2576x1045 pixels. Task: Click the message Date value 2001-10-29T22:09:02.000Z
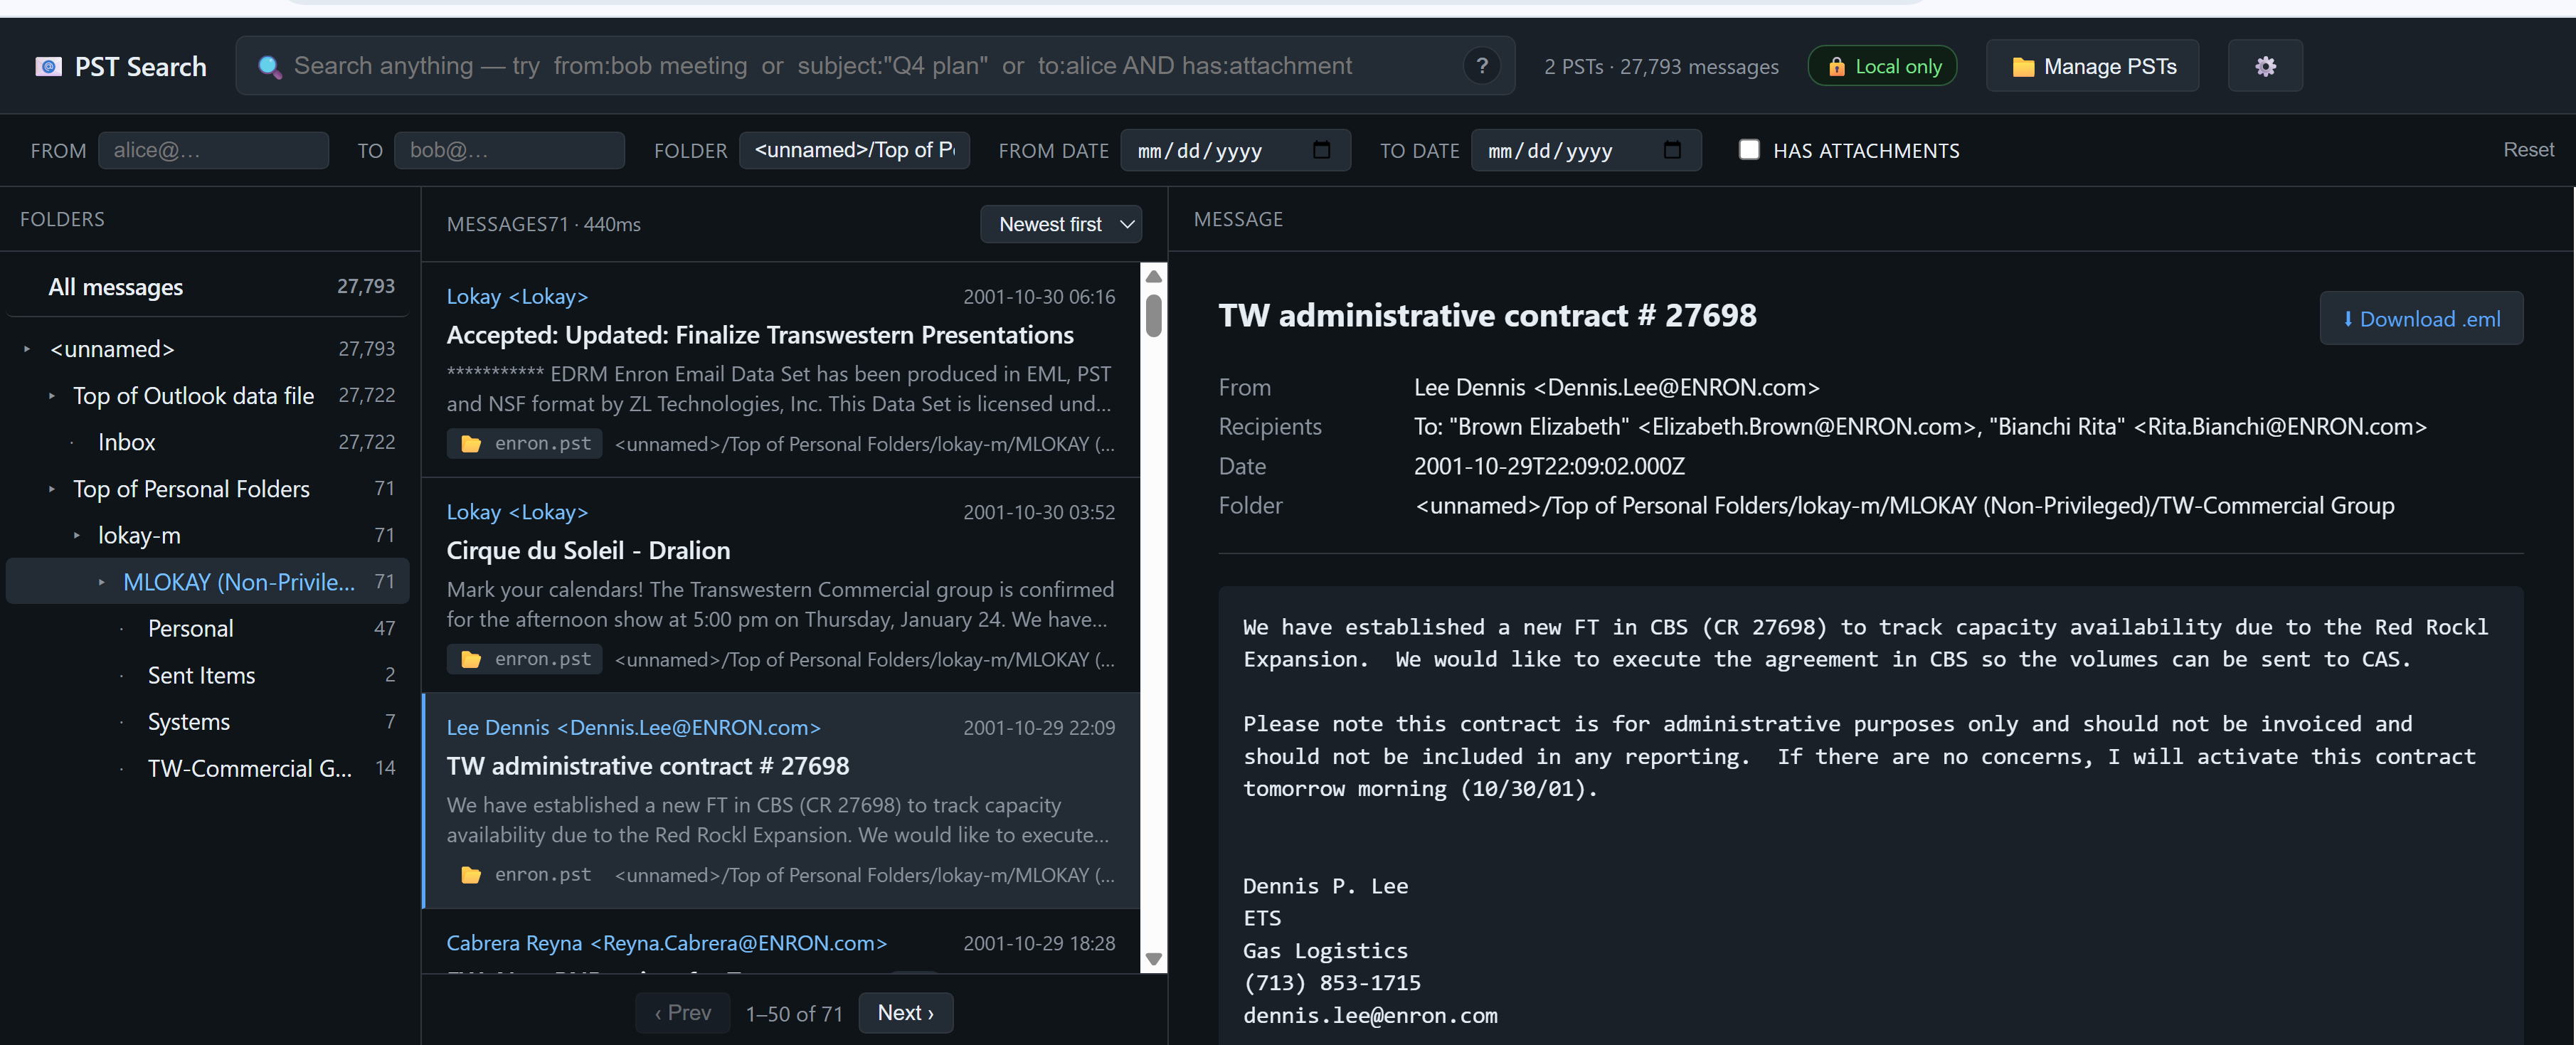pyautogui.click(x=1549, y=466)
